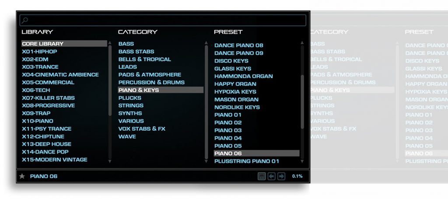Load the NORDLIKE KEYS preset
Viewport: 448px width, 199px height.
pyautogui.click(x=237, y=107)
